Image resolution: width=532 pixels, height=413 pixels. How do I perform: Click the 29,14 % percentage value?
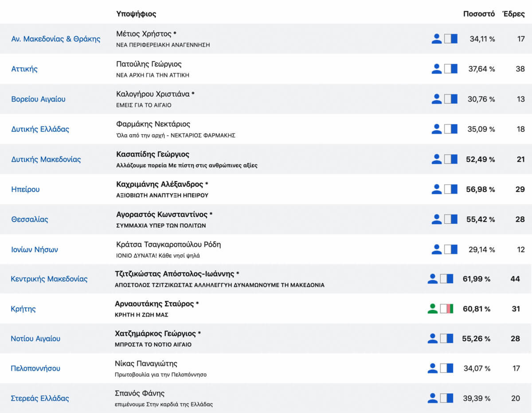point(482,250)
